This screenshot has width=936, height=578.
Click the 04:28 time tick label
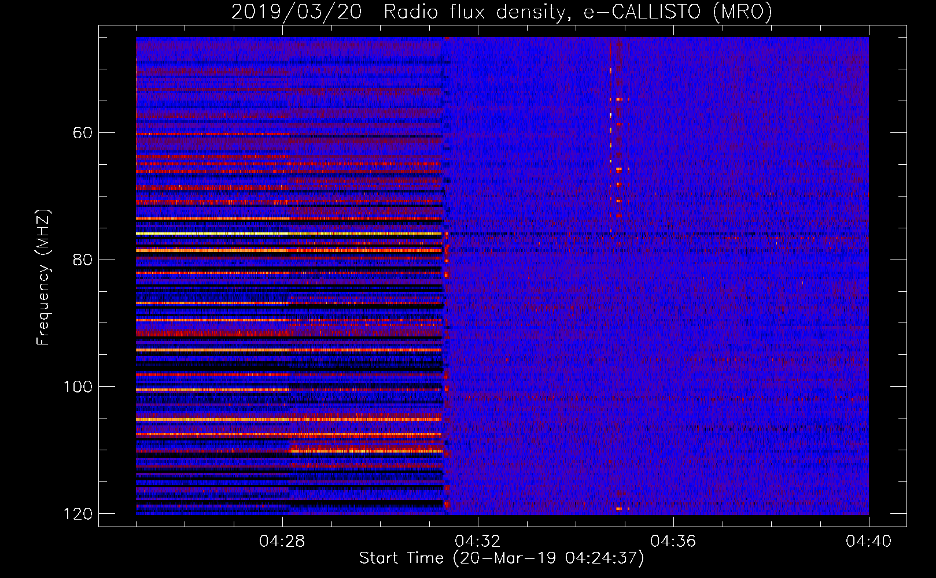(282, 542)
